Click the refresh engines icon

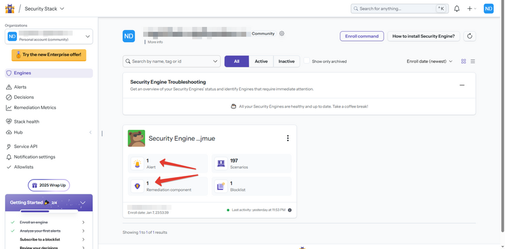[470, 37]
